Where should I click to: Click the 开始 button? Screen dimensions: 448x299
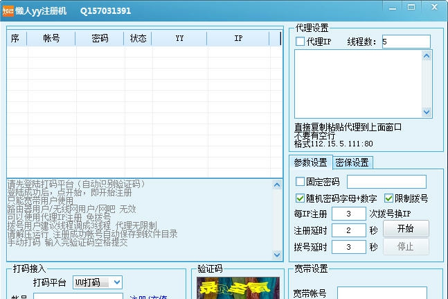coord(406,229)
